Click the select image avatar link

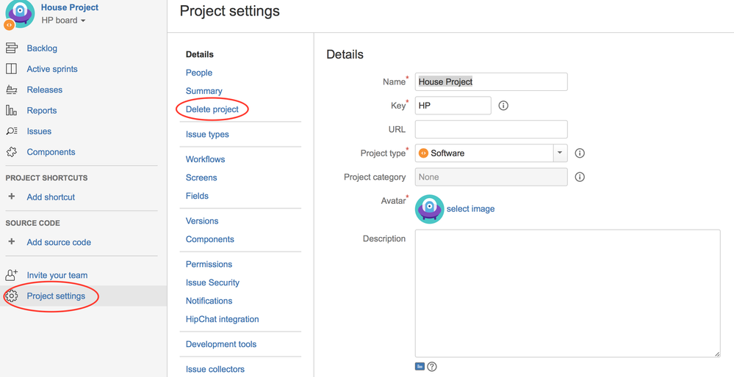click(470, 209)
